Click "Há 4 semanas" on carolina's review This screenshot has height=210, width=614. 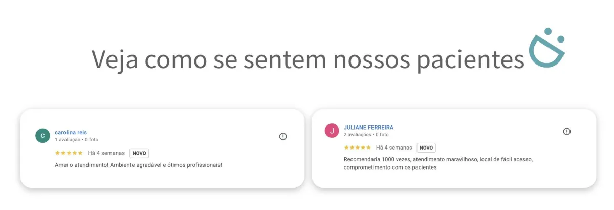click(x=106, y=153)
